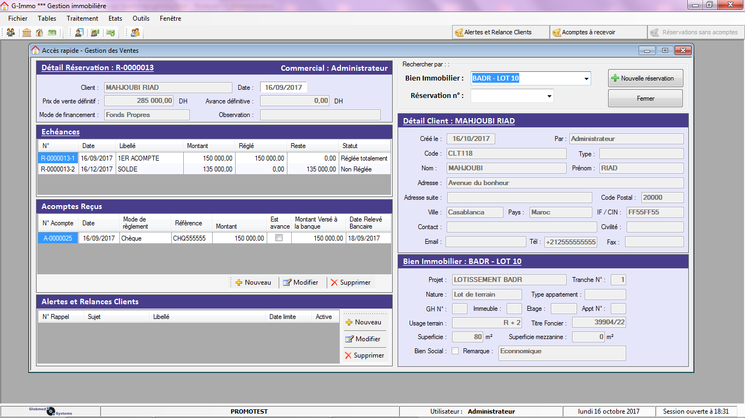Click the Observation field
Screen dimensions: 745x418
click(320, 115)
